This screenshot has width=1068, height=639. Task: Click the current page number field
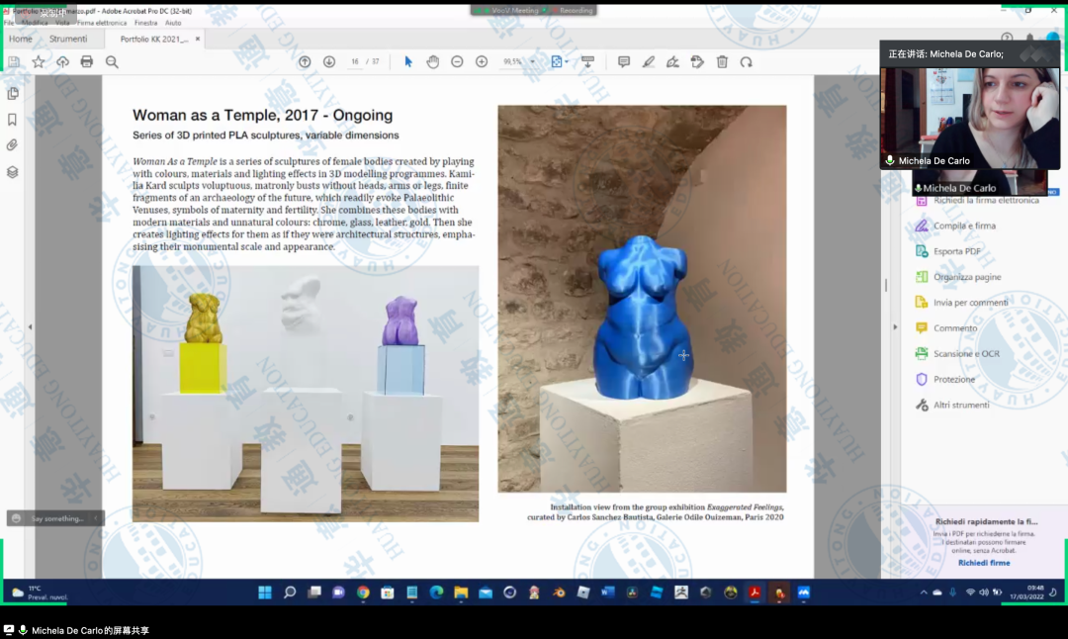click(355, 62)
